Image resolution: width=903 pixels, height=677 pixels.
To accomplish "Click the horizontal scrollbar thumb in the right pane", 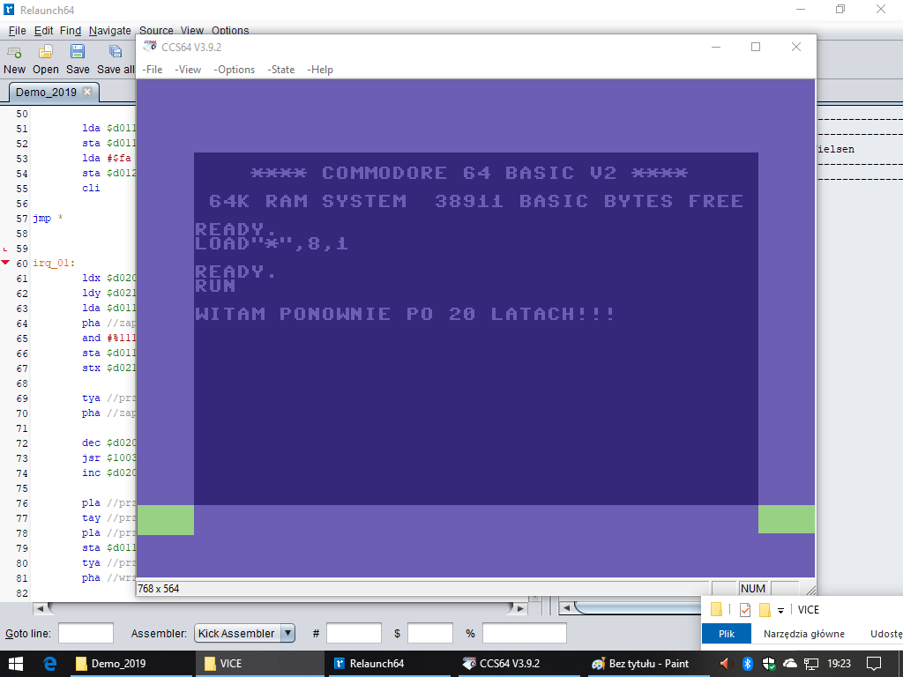I will click(x=638, y=608).
